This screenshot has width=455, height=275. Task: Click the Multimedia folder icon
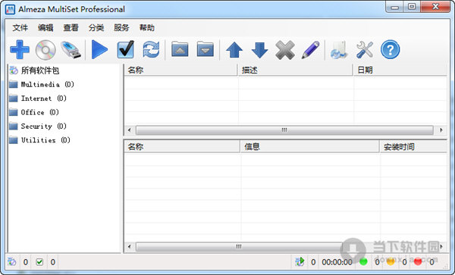(14, 84)
